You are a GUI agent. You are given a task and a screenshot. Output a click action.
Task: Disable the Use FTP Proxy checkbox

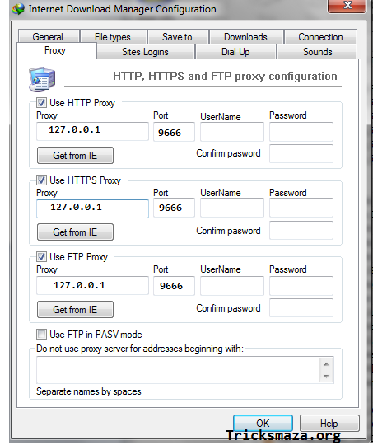click(x=41, y=257)
